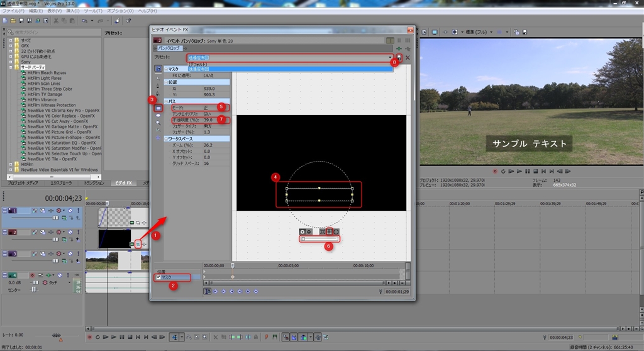Click the パン/クロップ chain button
Viewport: 644px width, 351px height.
pos(169,48)
